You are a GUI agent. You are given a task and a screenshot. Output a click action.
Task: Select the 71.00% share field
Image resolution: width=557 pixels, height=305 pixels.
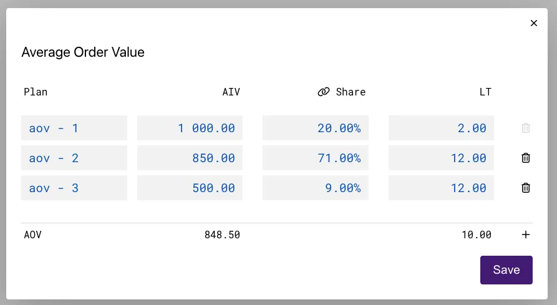(x=316, y=158)
